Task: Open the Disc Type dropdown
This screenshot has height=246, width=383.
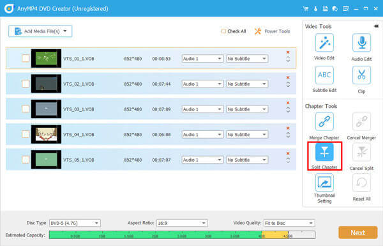Action: [75, 223]
